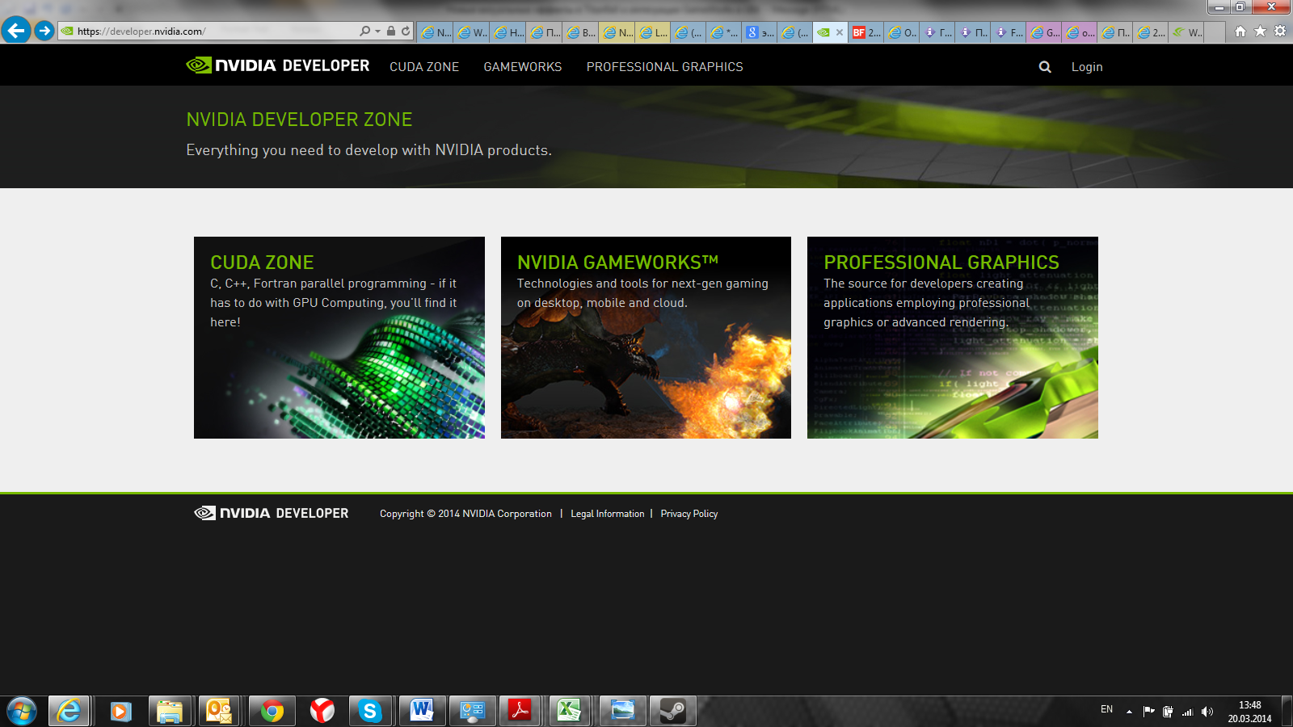Launch Google Chrome from the taskbar
The height and width of the screenshot is (727, 1293).
click(x=272, y=711)
